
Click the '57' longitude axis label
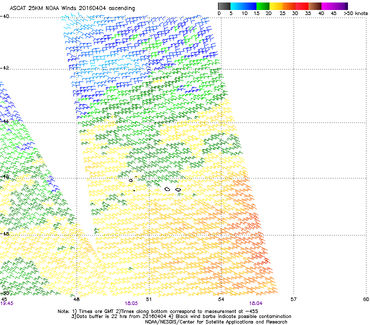(x=293, y=299)
